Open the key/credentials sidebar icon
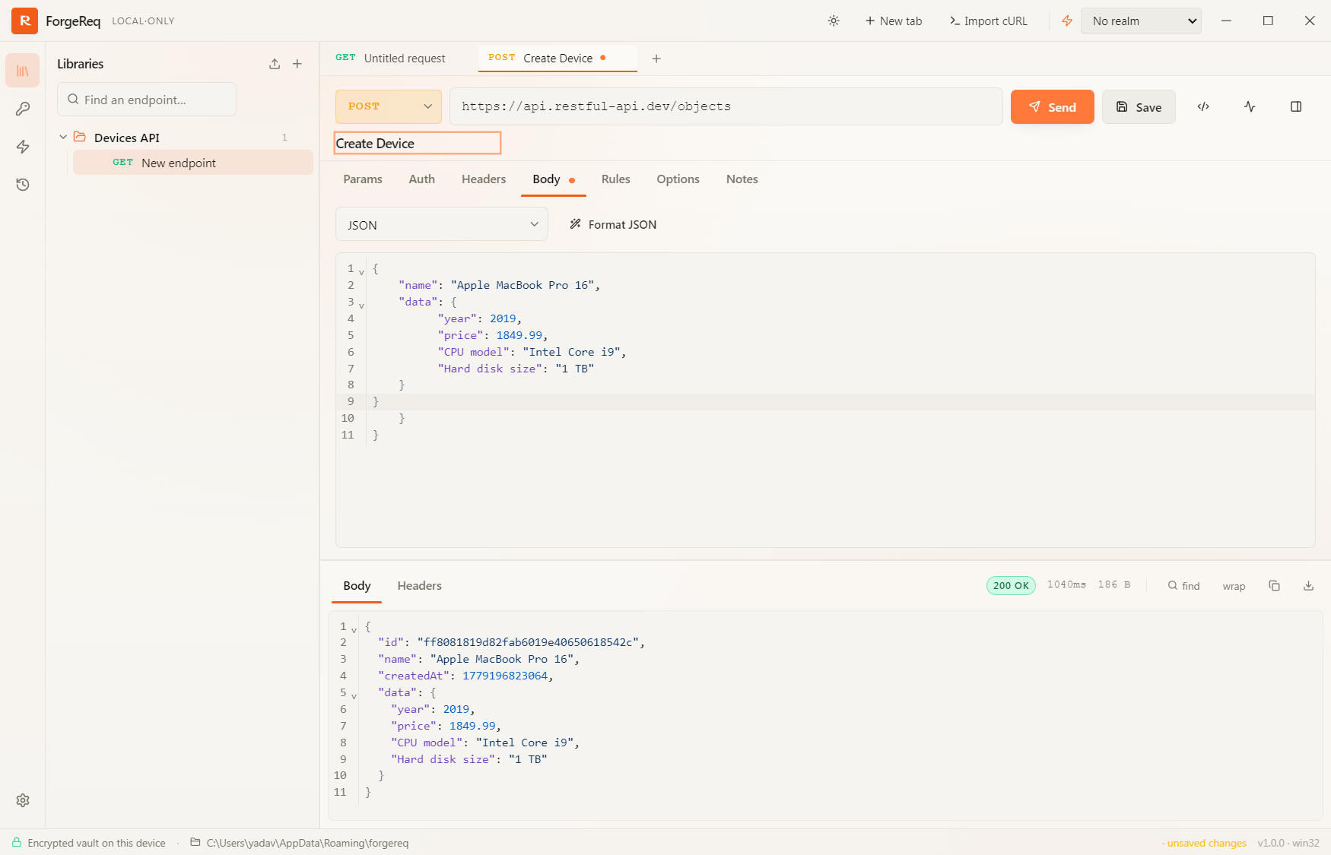1331x855 pixels. (23, 109)
